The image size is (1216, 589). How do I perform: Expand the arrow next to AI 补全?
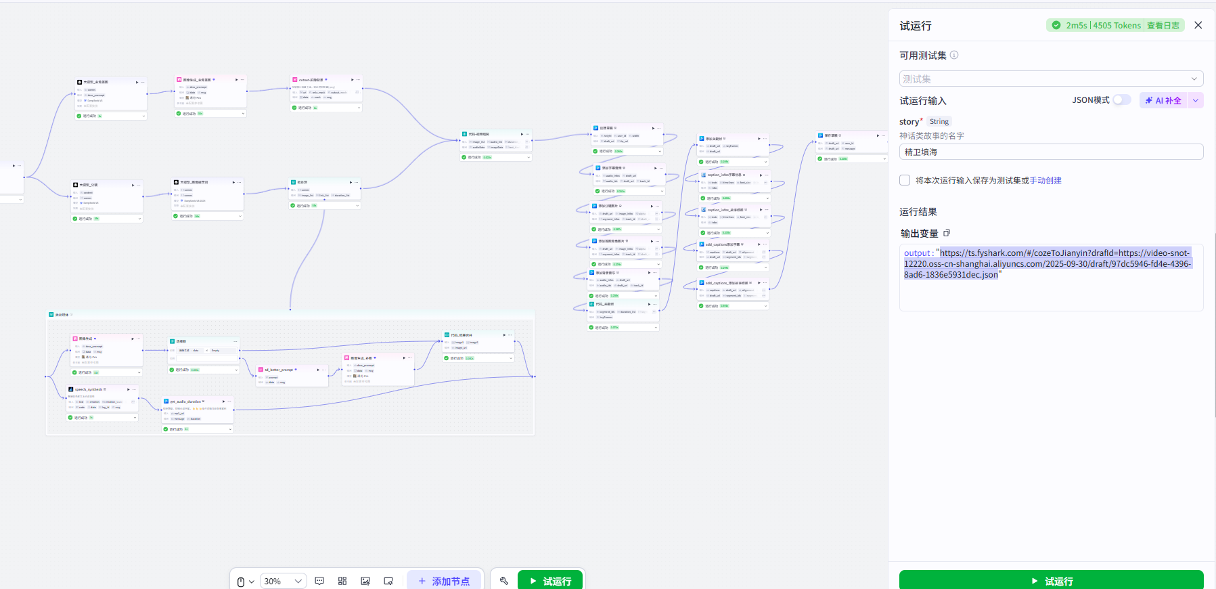pyautogui.click(x=1196, y=100)
